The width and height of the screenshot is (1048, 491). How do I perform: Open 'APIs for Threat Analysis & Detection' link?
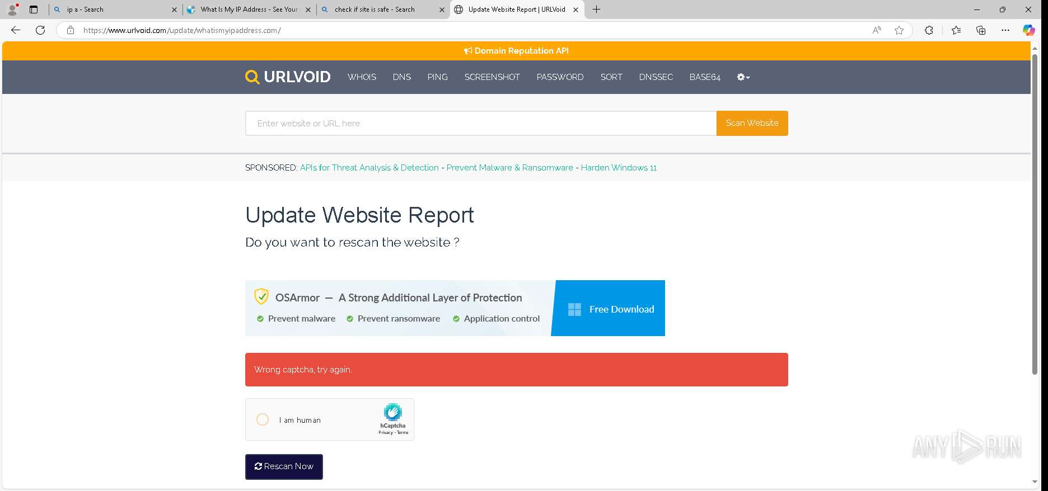point(369,168)
